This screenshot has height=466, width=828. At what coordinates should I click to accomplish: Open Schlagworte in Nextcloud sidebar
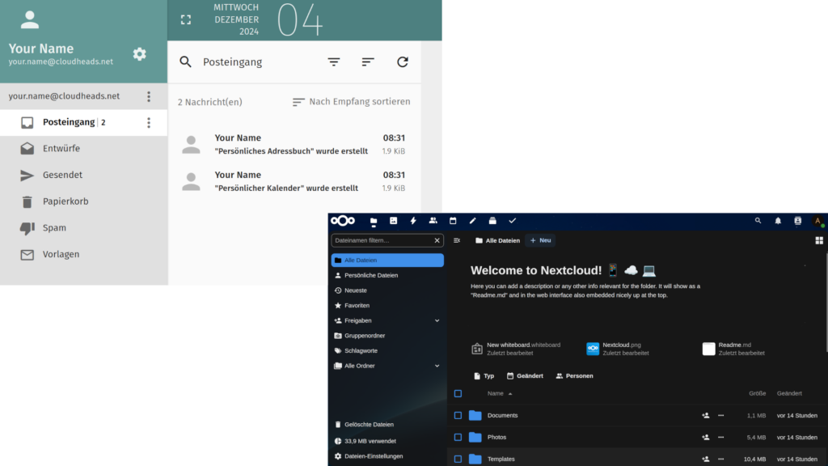click(387, 351)
